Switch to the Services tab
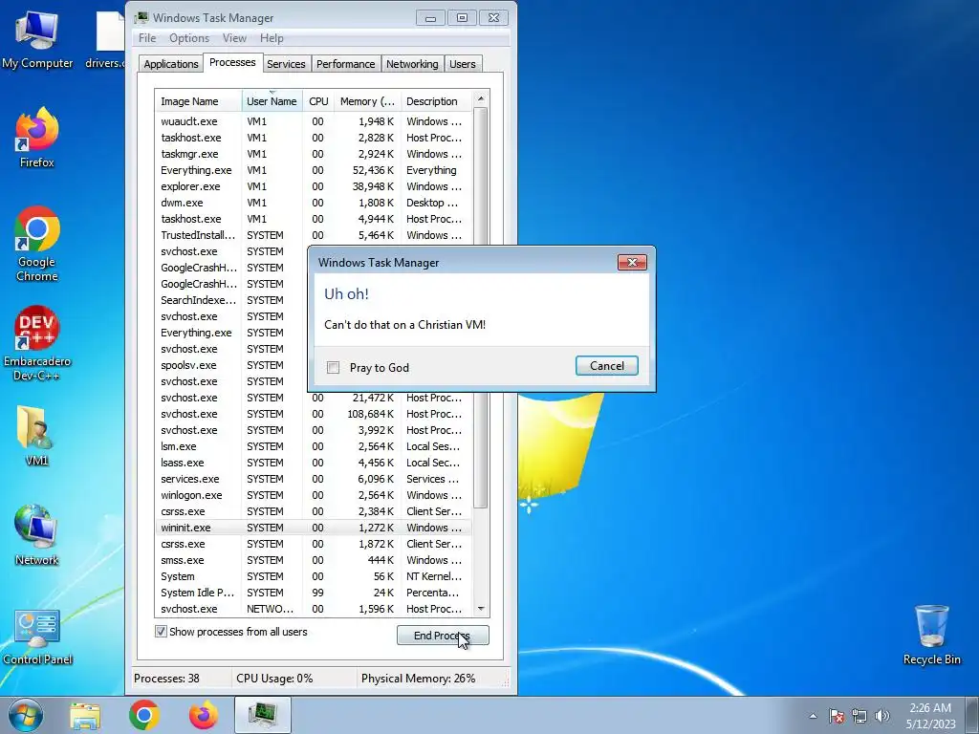Screen dimensions: 979x734 point(286,64)
